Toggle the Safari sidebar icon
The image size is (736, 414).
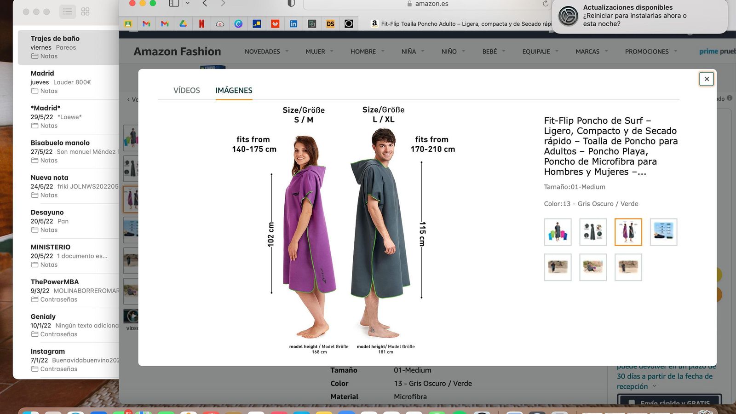tap(173, 3)
